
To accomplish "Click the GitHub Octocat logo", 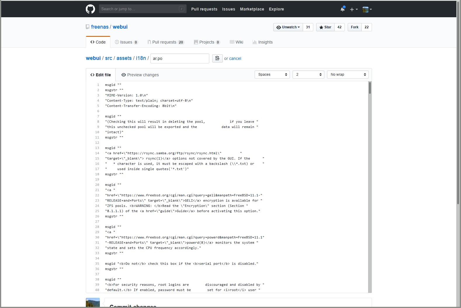I will [90, 9].
